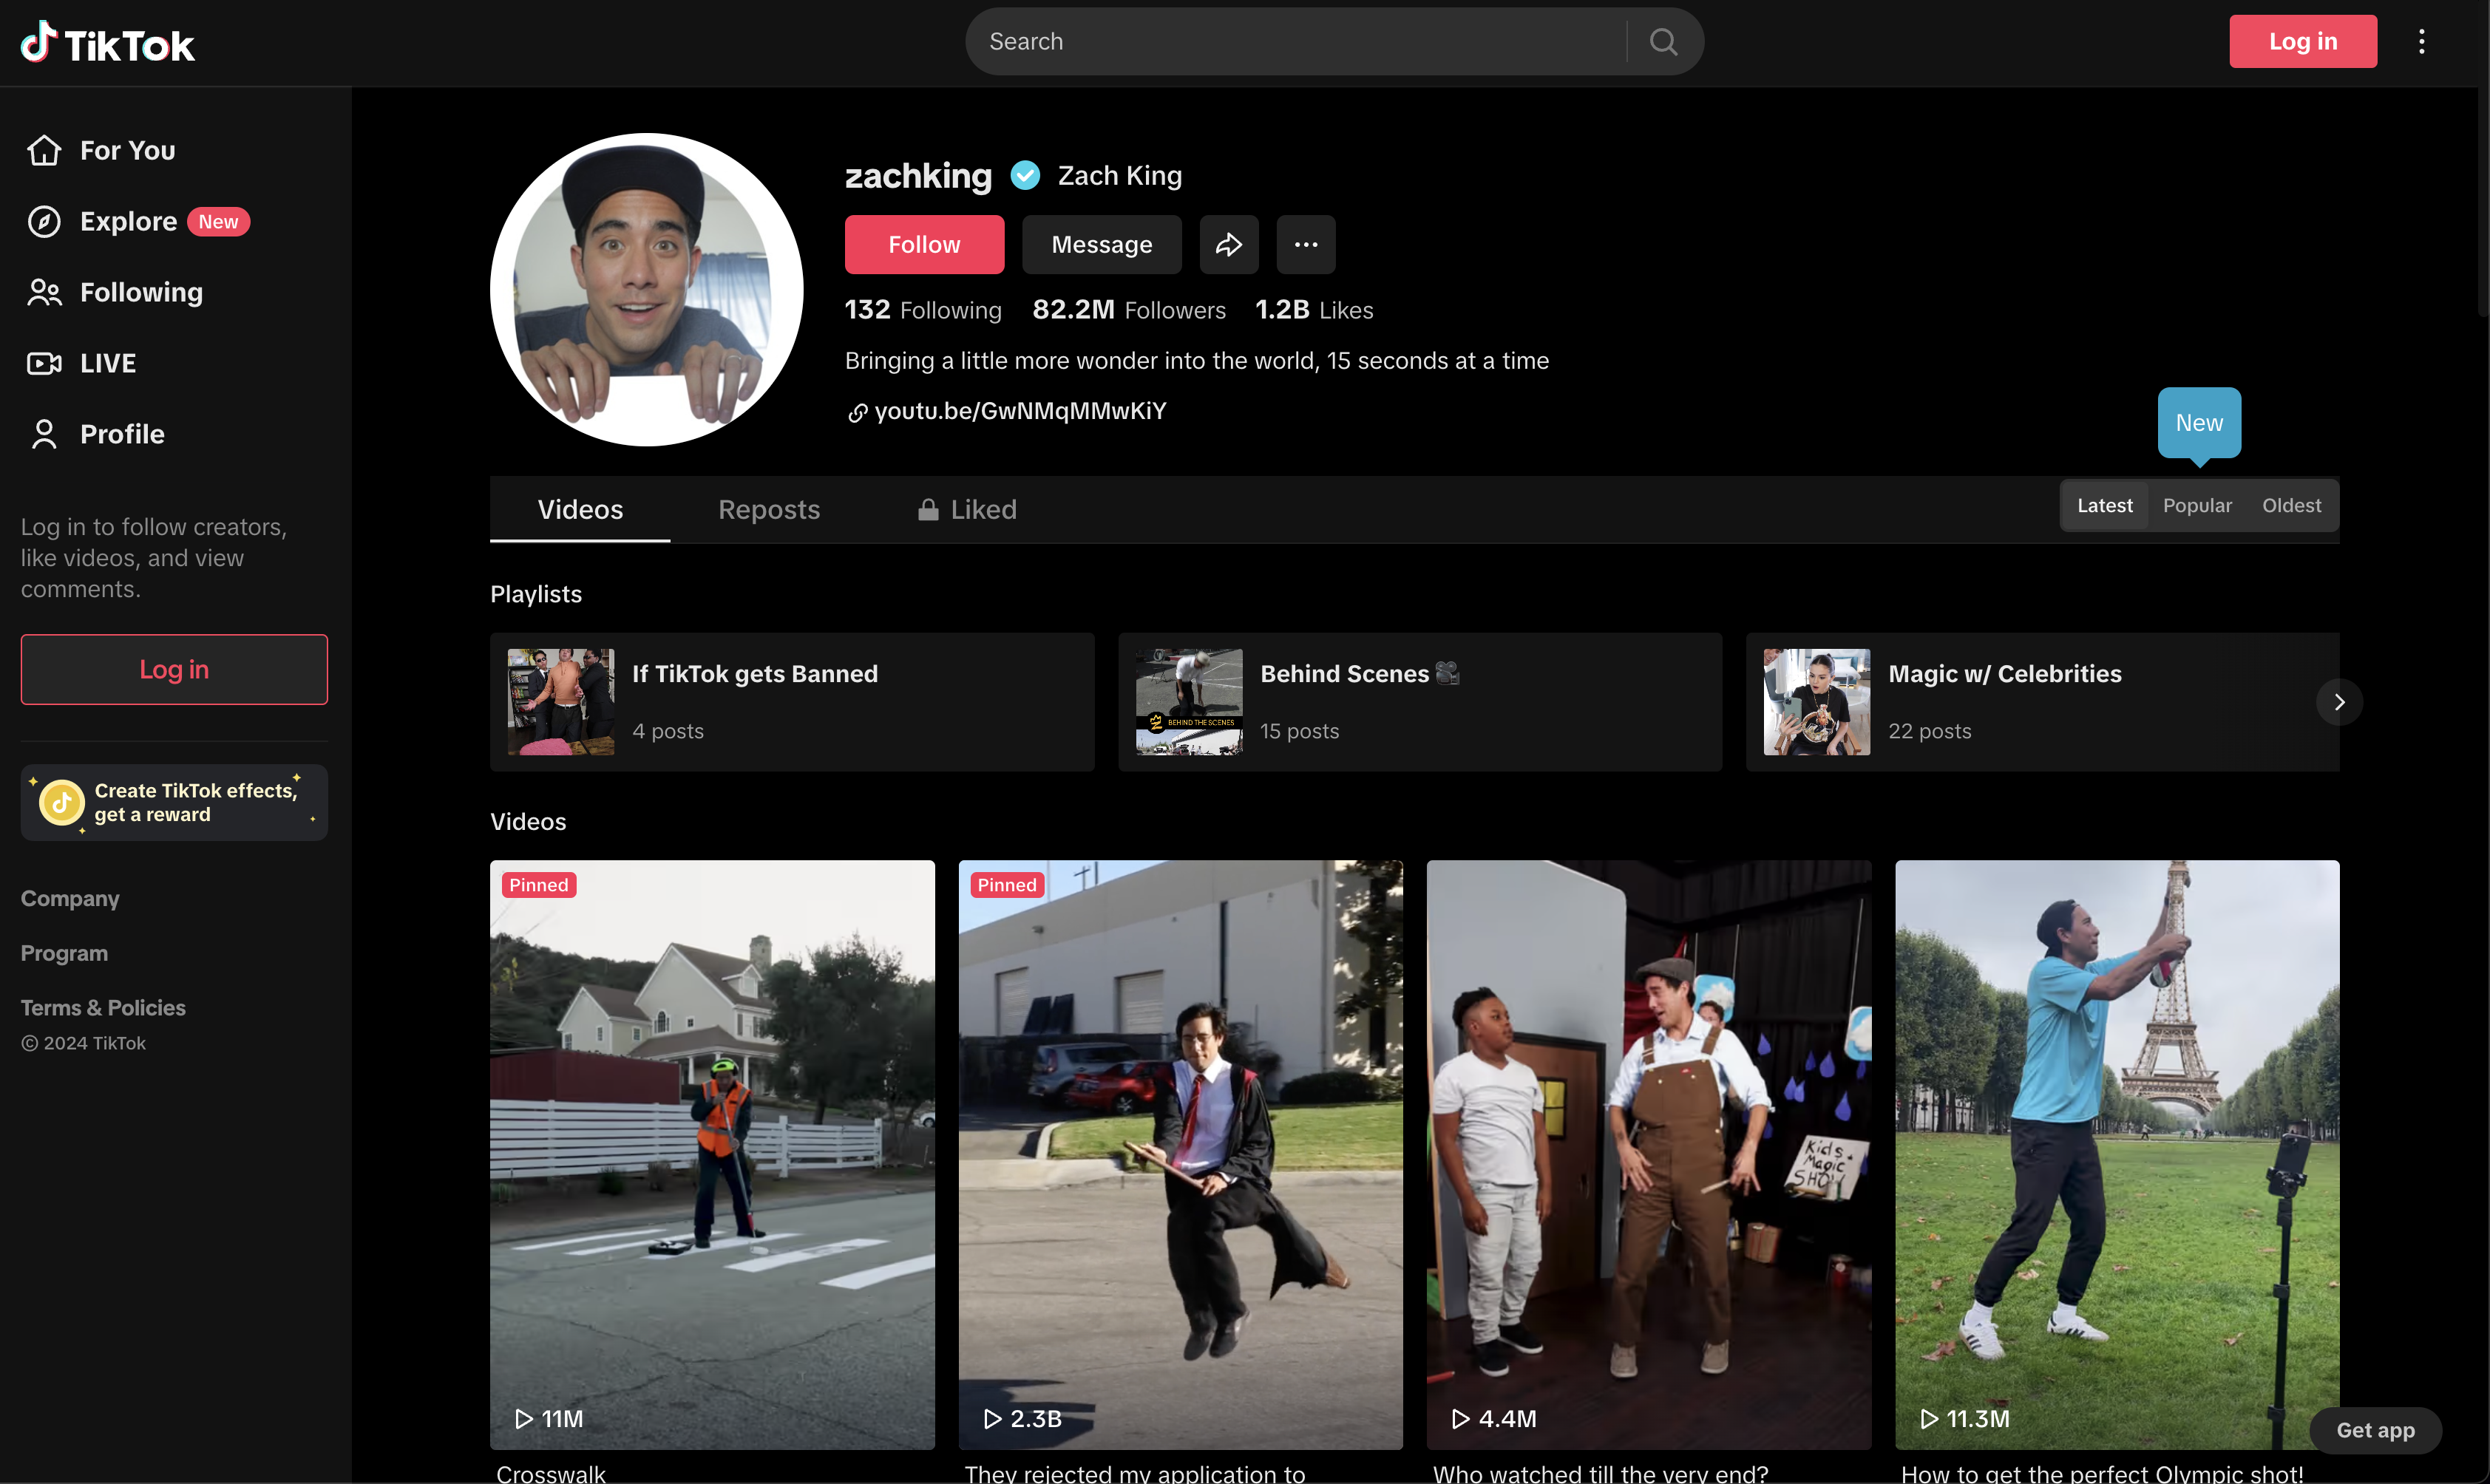This screenshot has width=2490, height=1484.
Task: Open Behind Scenes playlist
Action: tap(1420, 702)
